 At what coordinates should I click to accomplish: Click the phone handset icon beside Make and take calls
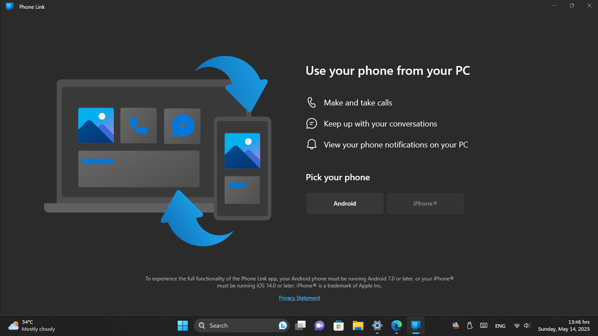[x=311, y=103]
